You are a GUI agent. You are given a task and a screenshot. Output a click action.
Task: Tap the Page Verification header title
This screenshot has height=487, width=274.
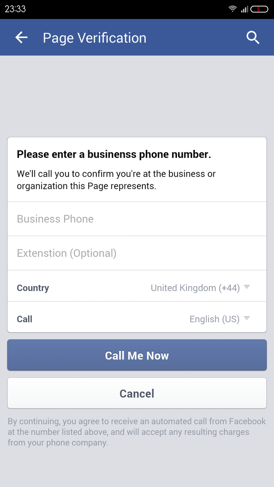95,38
